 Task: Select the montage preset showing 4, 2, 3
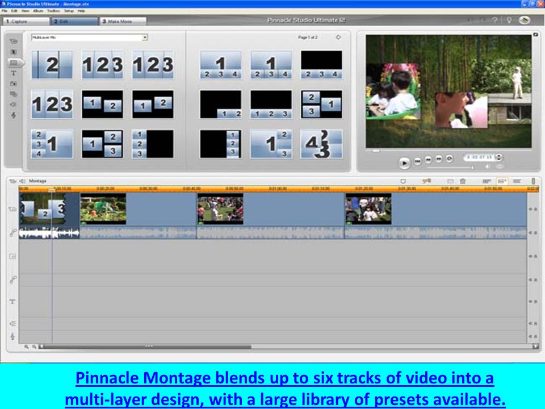click(321, 144)
